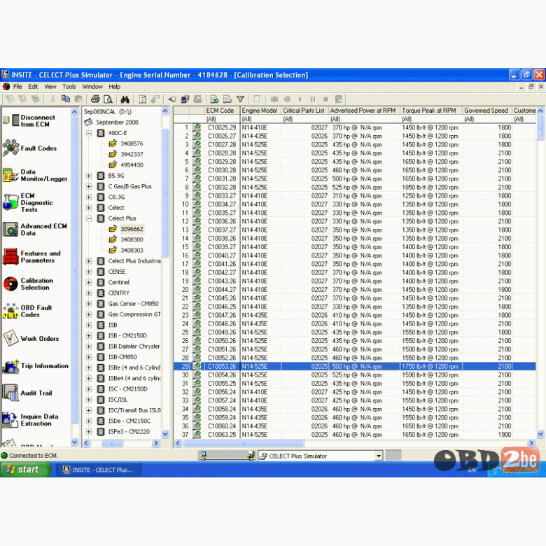Expand the B5.9G tree node
546x546 pixels.
coord(89,176)
